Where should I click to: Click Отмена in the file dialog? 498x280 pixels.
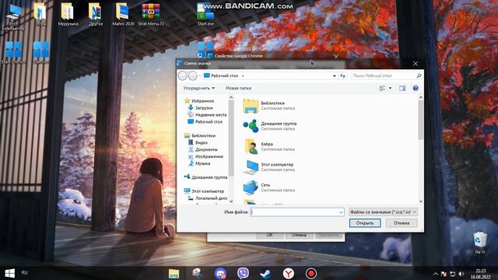point(402,223)
